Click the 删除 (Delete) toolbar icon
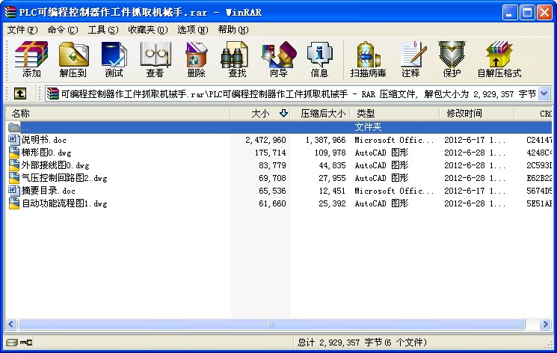 click(196, 60)
